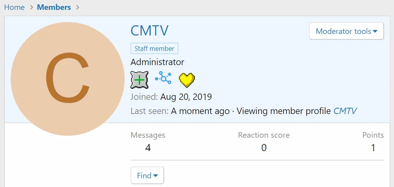
Task: Go to the Home breadcrumb
Action: click(x=14, y=7)
